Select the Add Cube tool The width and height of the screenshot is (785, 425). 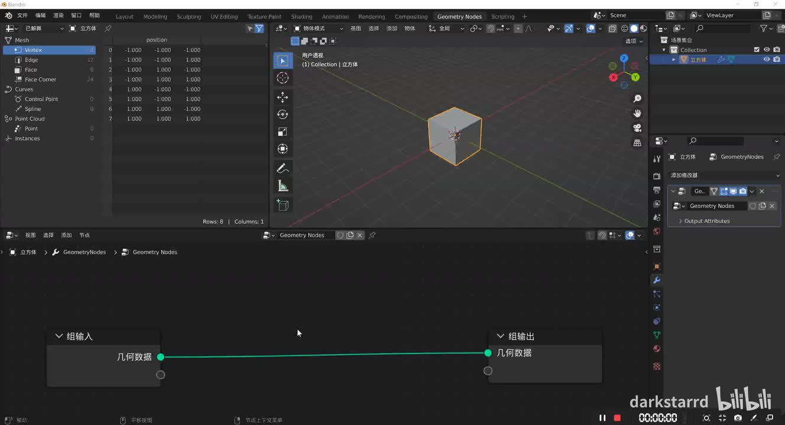click(x=283, y=205)
